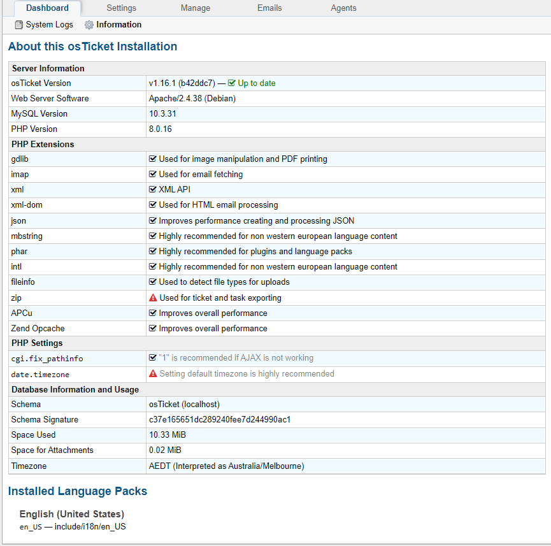Switch to the Manage tab
Image resolution: width=551 pixels, height=546 pixels.
click(195, 8)
